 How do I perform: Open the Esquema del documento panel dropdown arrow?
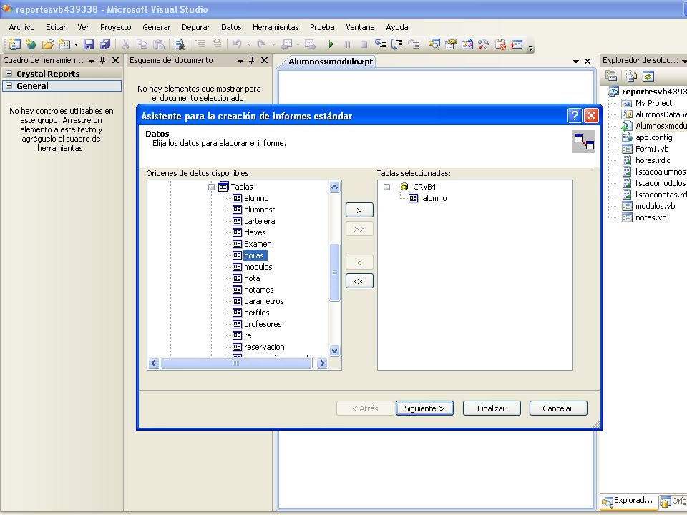click(x=240, y=61)
